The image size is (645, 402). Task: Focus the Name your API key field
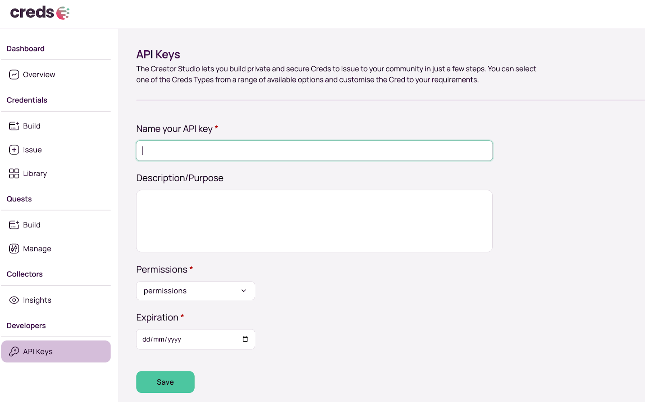(314, 151)
